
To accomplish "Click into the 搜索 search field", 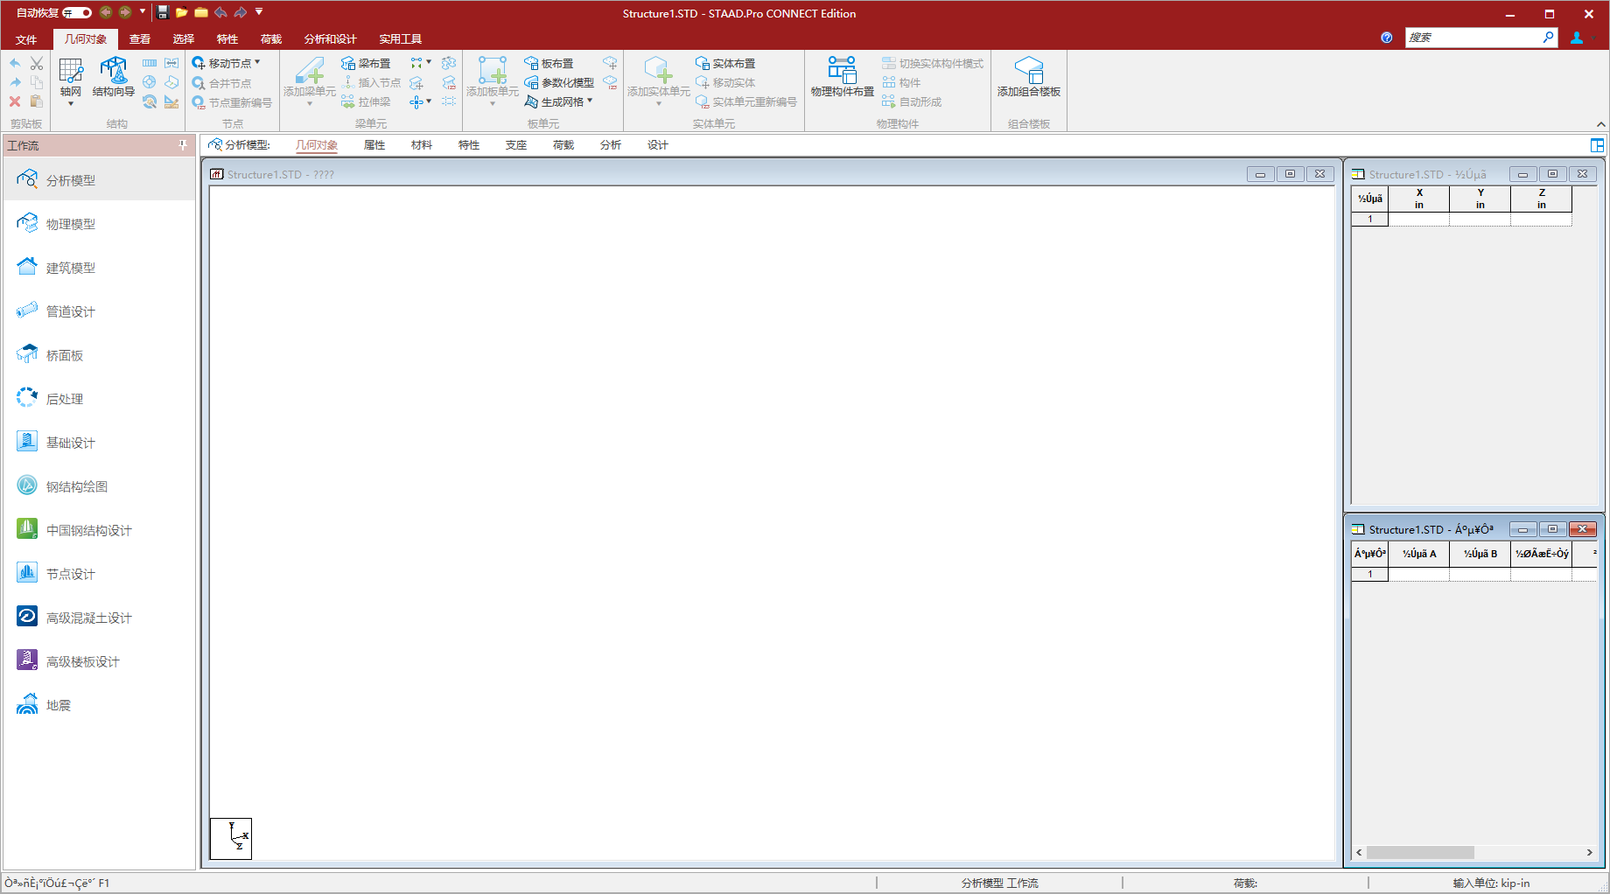I will pyautogui.click(x=1474, y=38).
